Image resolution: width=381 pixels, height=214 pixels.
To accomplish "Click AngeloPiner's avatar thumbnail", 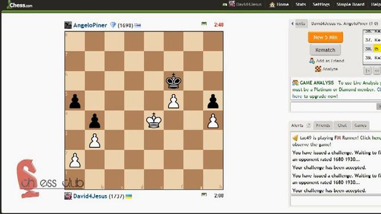I will pyautogui.click(x=68, y=25).
